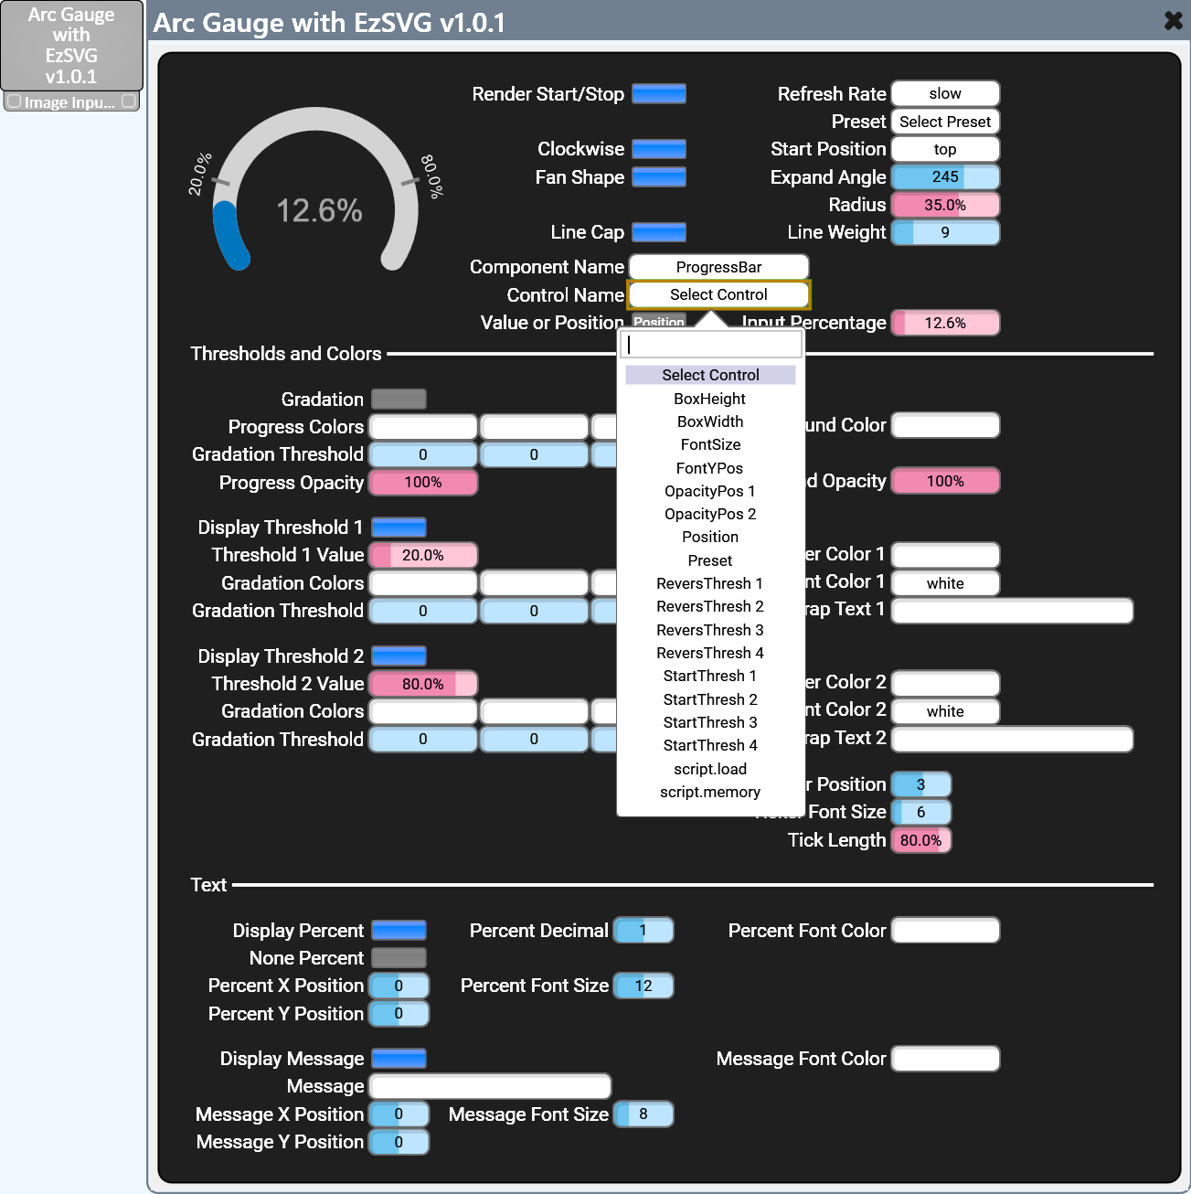
Task: Toggle the Render Start/Stop switch
Action: (659, 94)
